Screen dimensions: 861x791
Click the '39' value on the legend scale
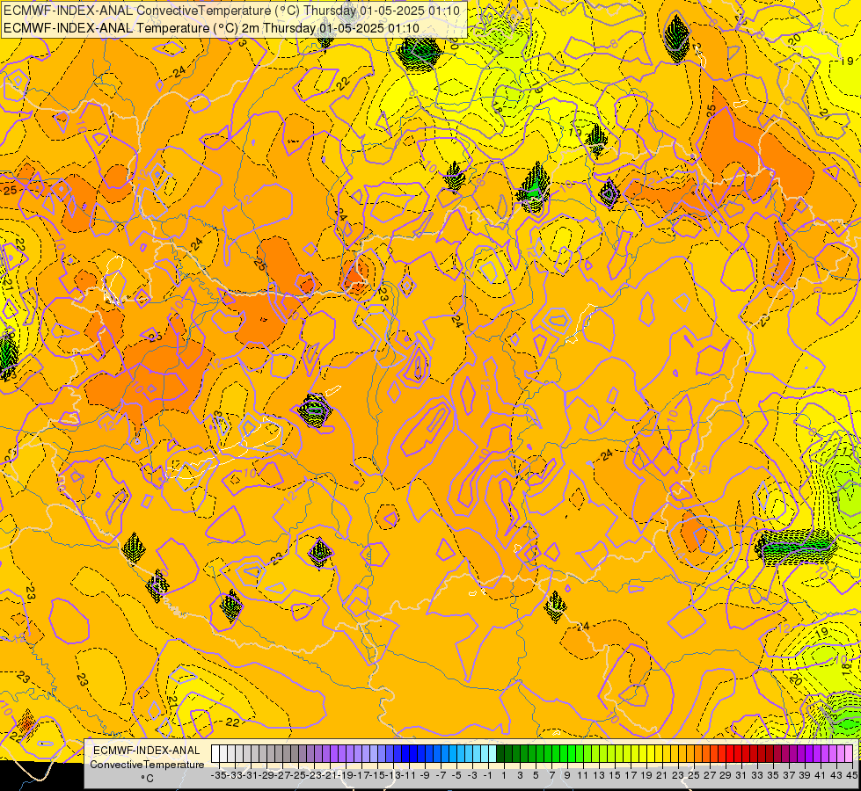tap(805, 775)
